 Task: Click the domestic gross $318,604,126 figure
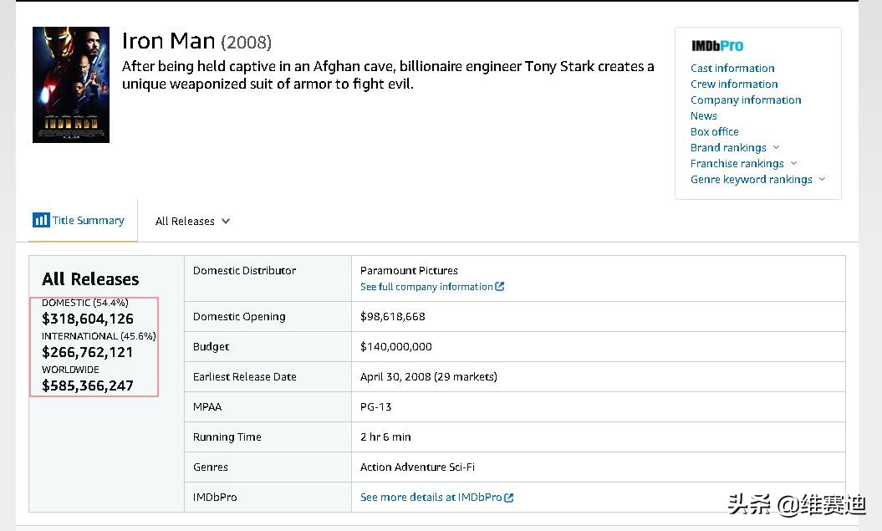tap(88, 319)
